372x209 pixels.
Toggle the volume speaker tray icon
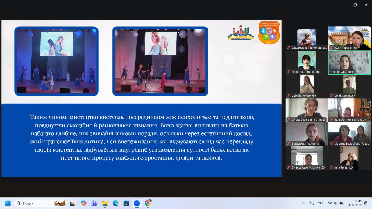[335, 203]
